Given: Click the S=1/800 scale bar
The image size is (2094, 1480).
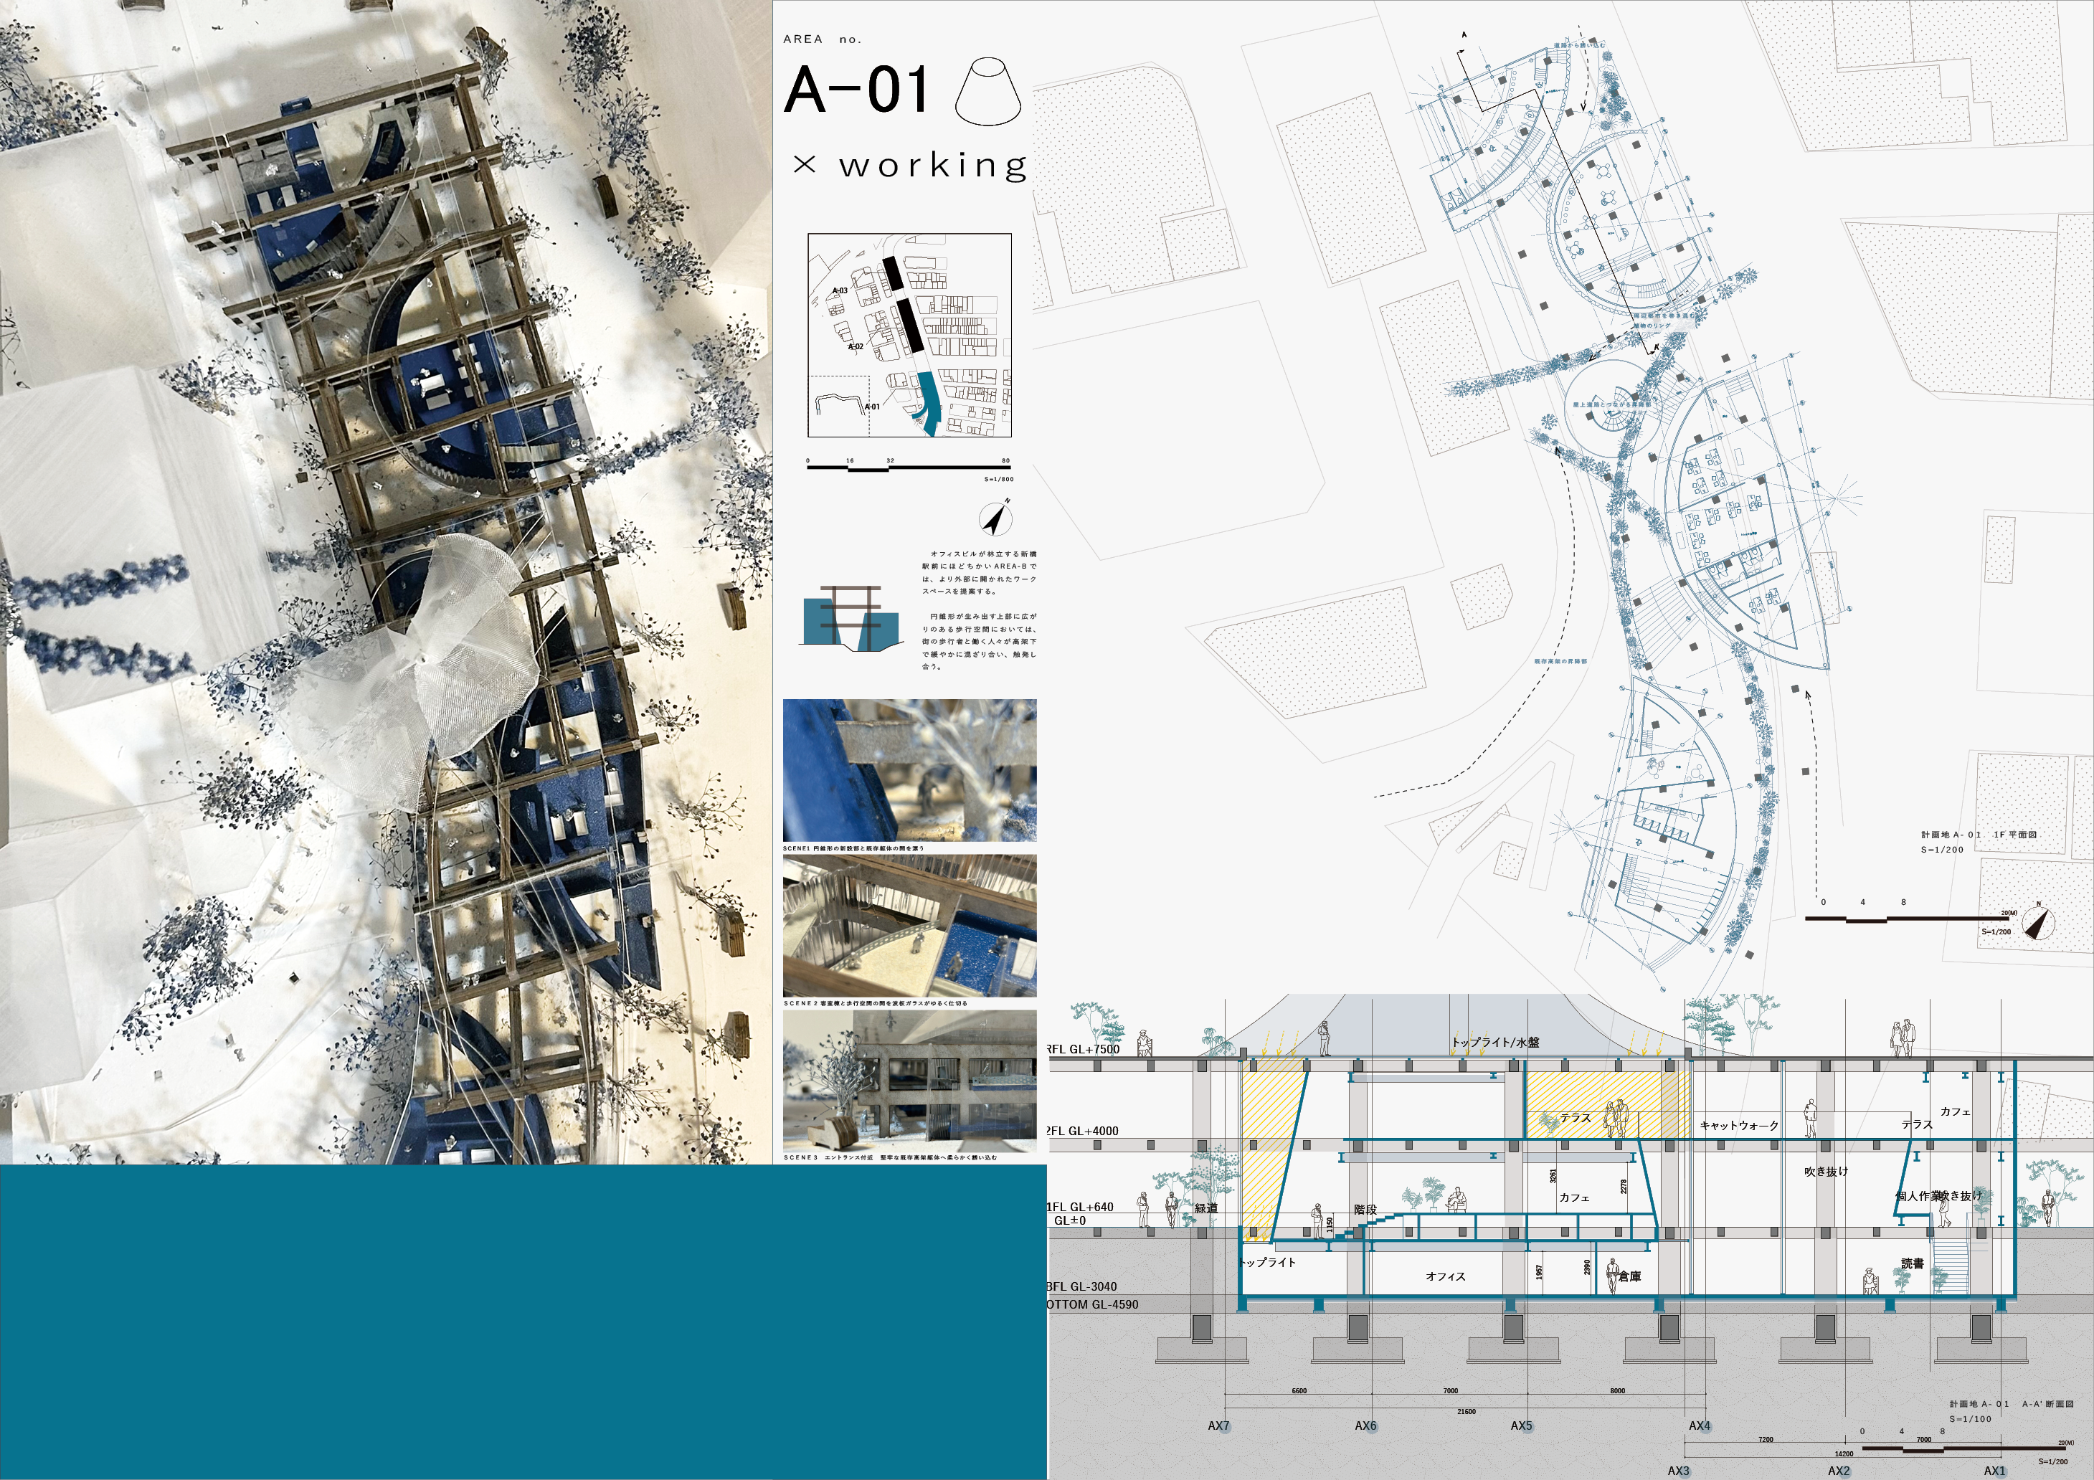Looking at the screenshot, I should (x=909, y=468).
